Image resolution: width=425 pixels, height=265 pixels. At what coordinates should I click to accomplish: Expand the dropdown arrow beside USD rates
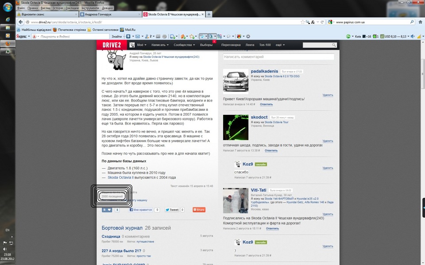(409, 36)
